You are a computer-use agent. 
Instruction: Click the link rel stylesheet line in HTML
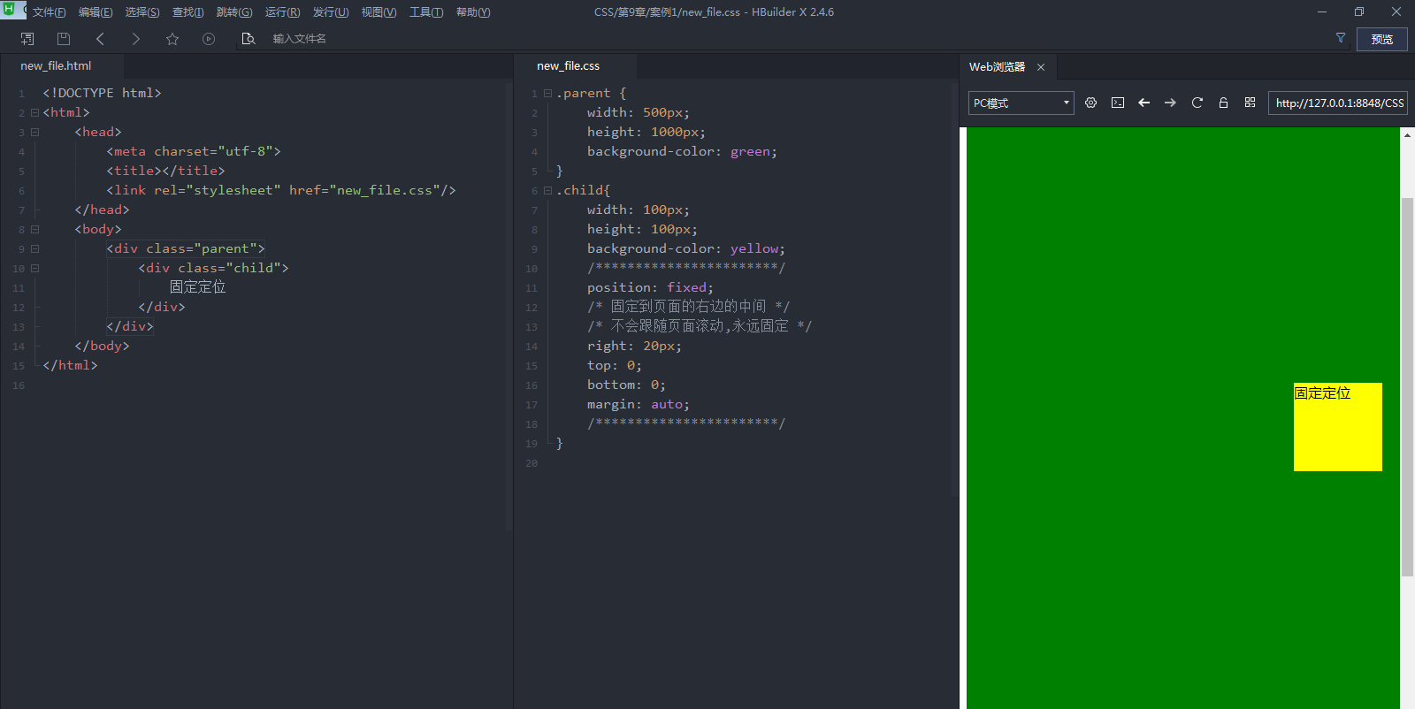pos(281,191)
